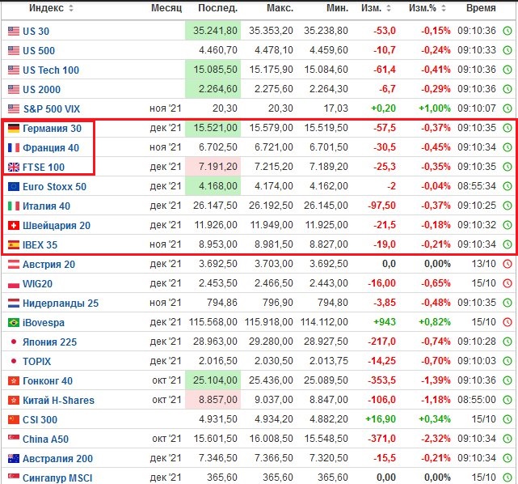Click the UK flag beside FTSE 100
518x484 pixels.
pyautogui.click(x=14, y=167)
